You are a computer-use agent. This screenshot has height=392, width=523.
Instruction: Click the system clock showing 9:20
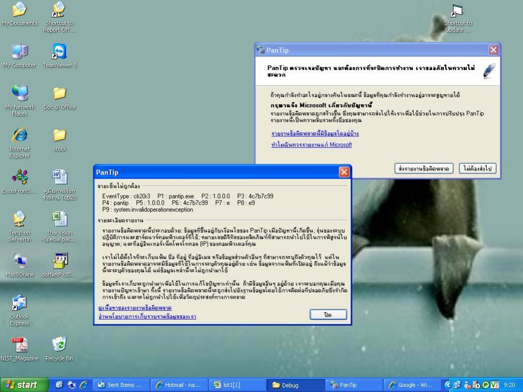509,385
